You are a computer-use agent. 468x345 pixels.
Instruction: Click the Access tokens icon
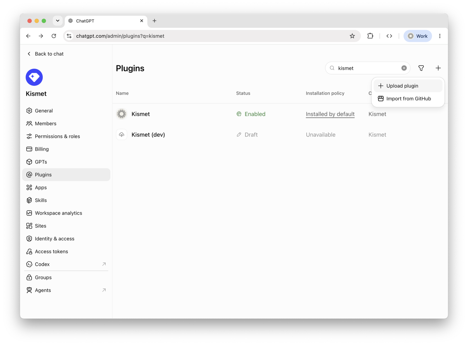[29, 251]
